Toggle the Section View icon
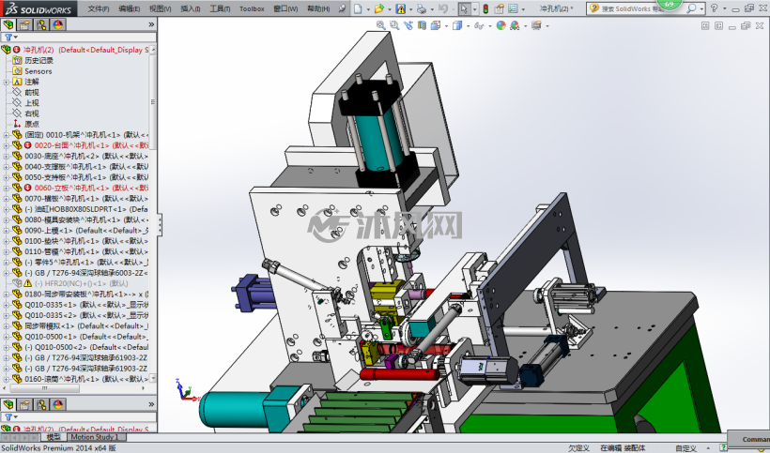Viewport: 770px width, 453px height. pyautogui.click(x=422, y=25)
